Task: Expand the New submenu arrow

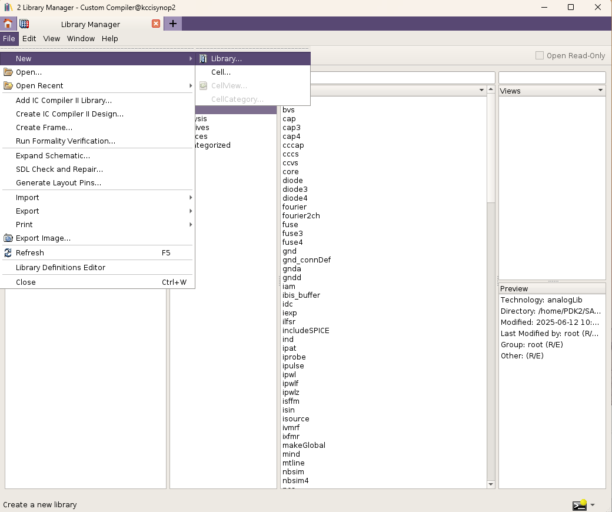Action: pos(191,58)
